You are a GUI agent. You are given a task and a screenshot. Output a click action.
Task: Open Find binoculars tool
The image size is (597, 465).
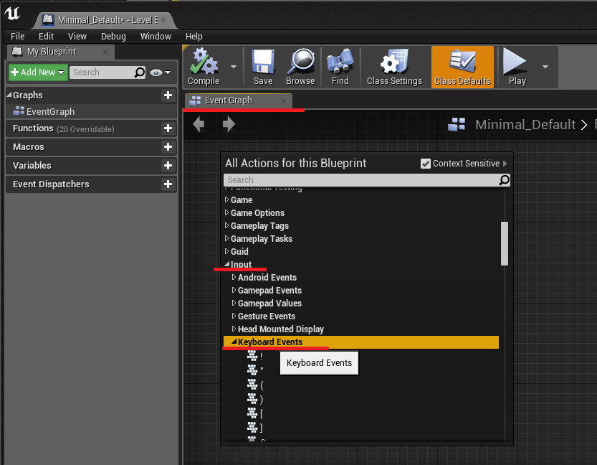340,67
